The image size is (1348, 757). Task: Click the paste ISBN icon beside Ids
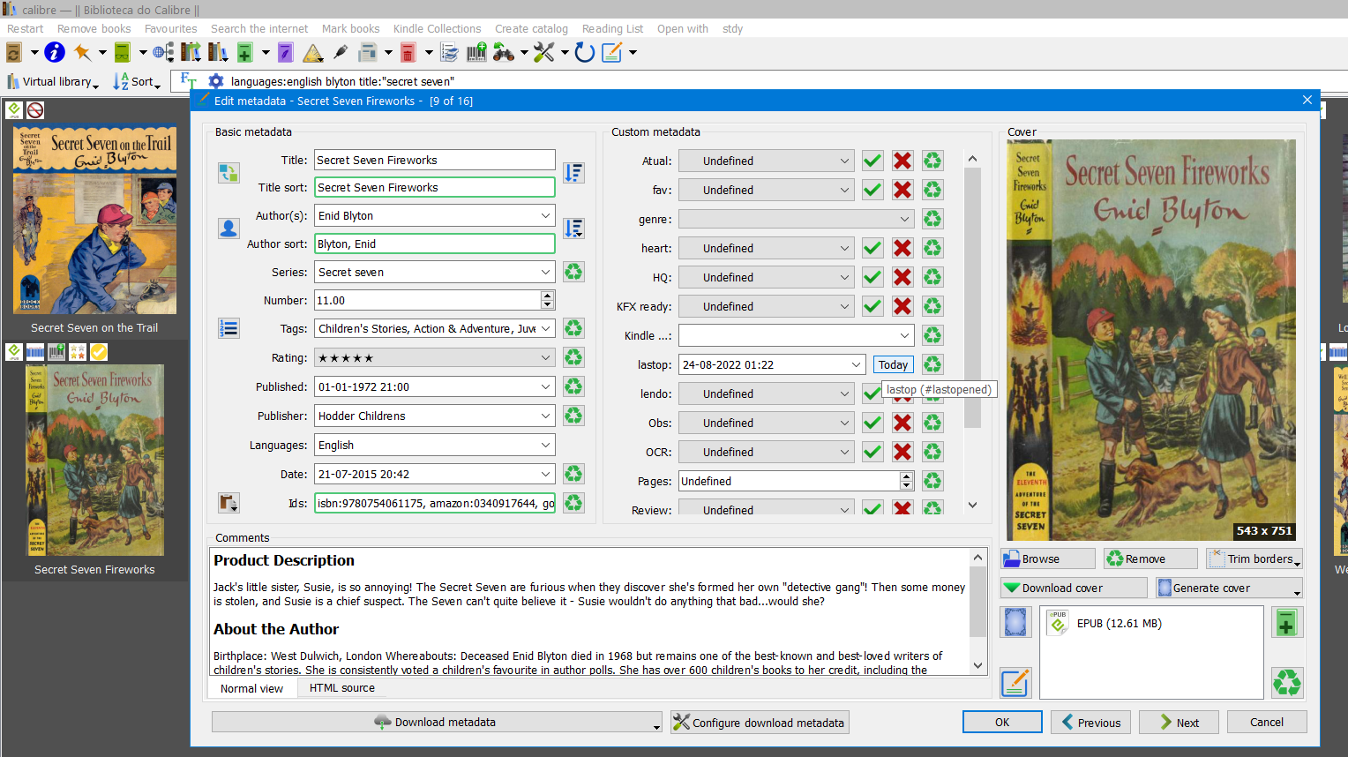(228, 503)
